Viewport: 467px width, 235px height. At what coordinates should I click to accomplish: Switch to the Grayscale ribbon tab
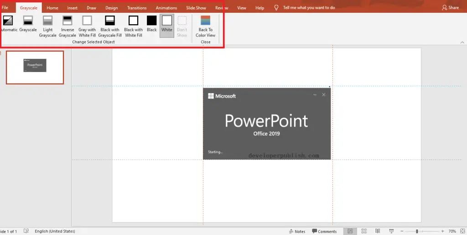coord(29,8)
